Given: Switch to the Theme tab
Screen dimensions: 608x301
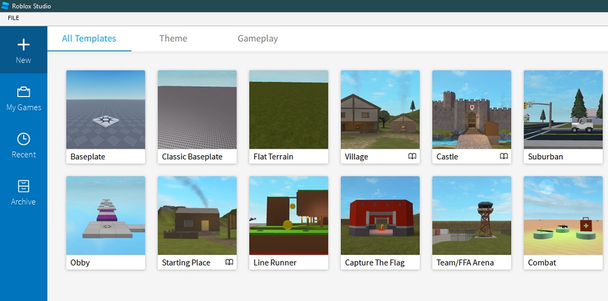Looking at the screenshot, I should tap(173, 39).
